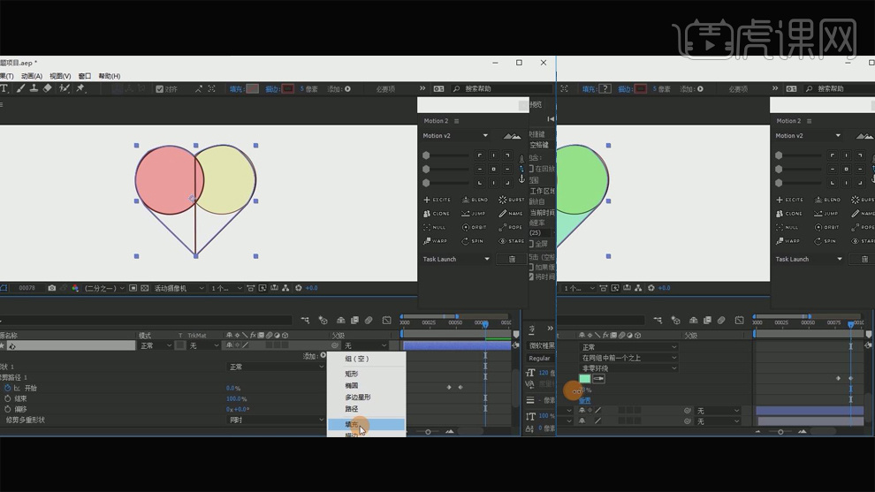Toggle stopwatch for 开始 property
The image size is (875, 492).
tap(7, 388)
